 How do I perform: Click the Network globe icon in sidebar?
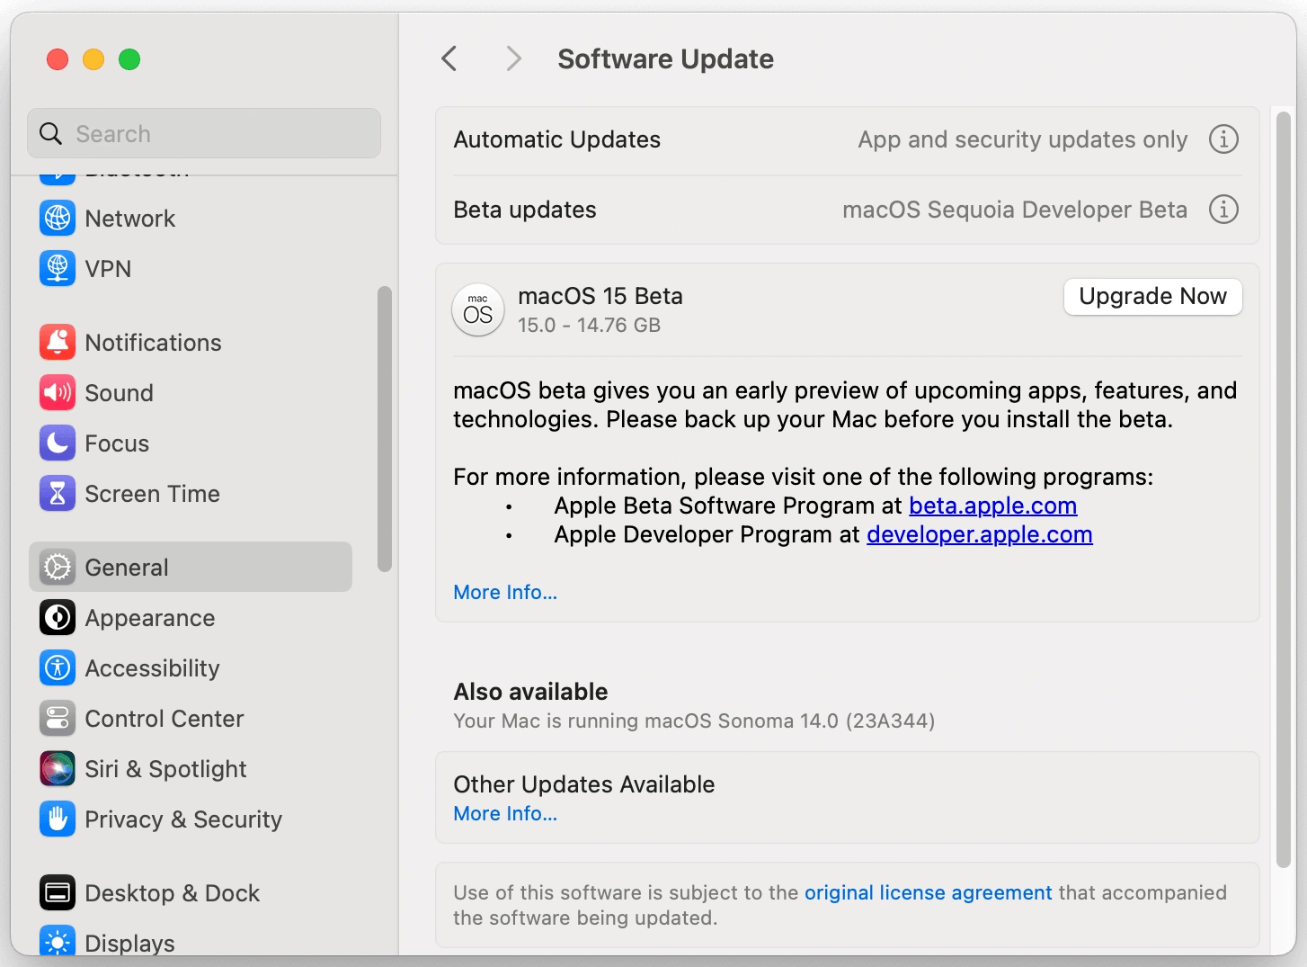tap(58, 218)
